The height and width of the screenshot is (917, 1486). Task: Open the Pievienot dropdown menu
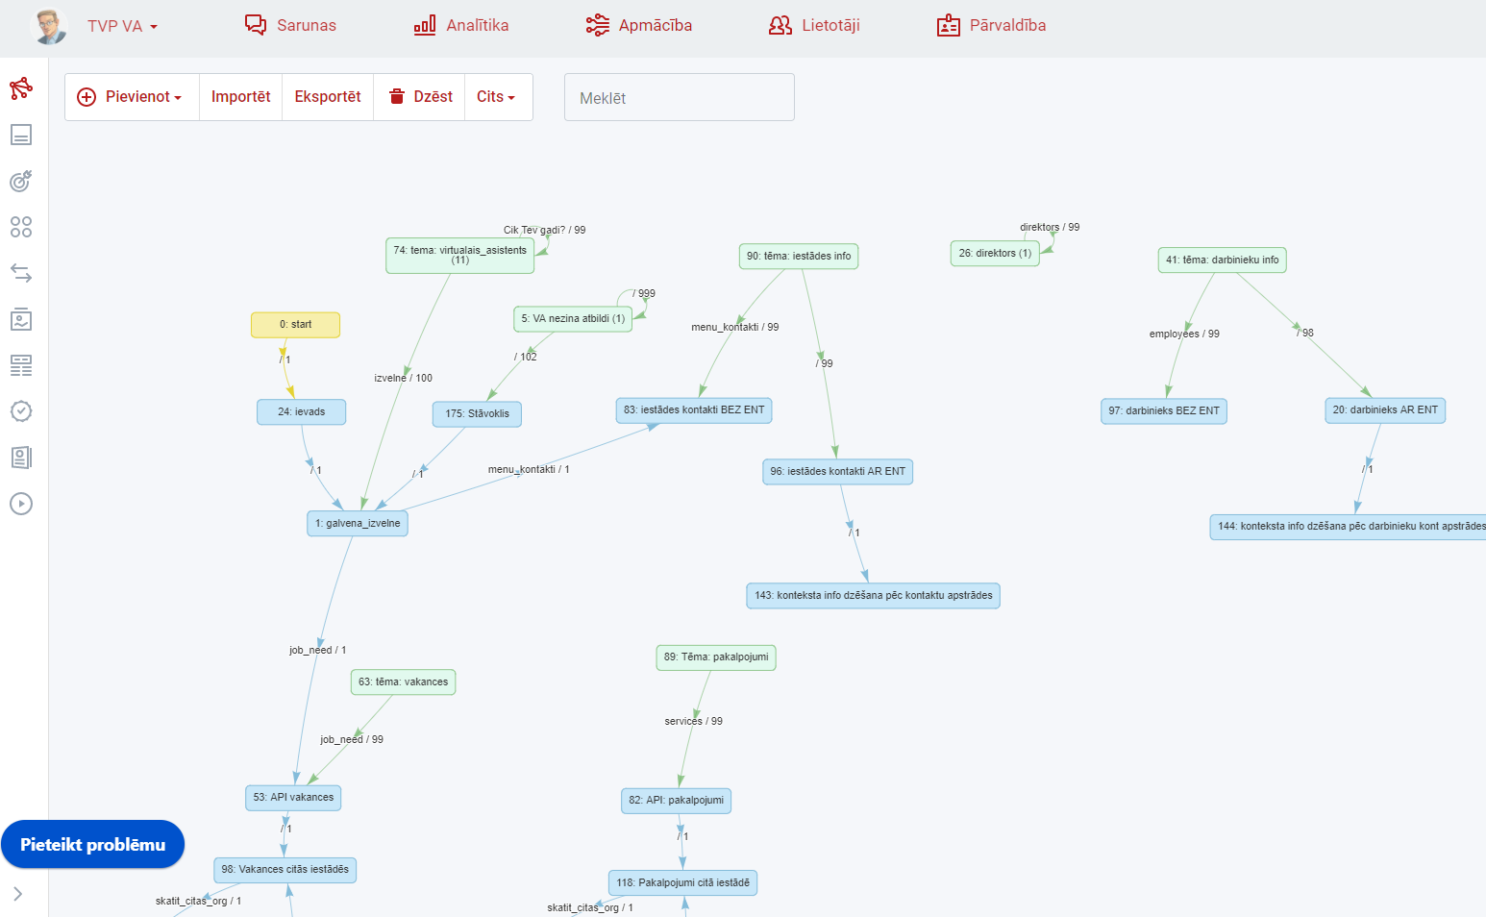coord(131,97)
